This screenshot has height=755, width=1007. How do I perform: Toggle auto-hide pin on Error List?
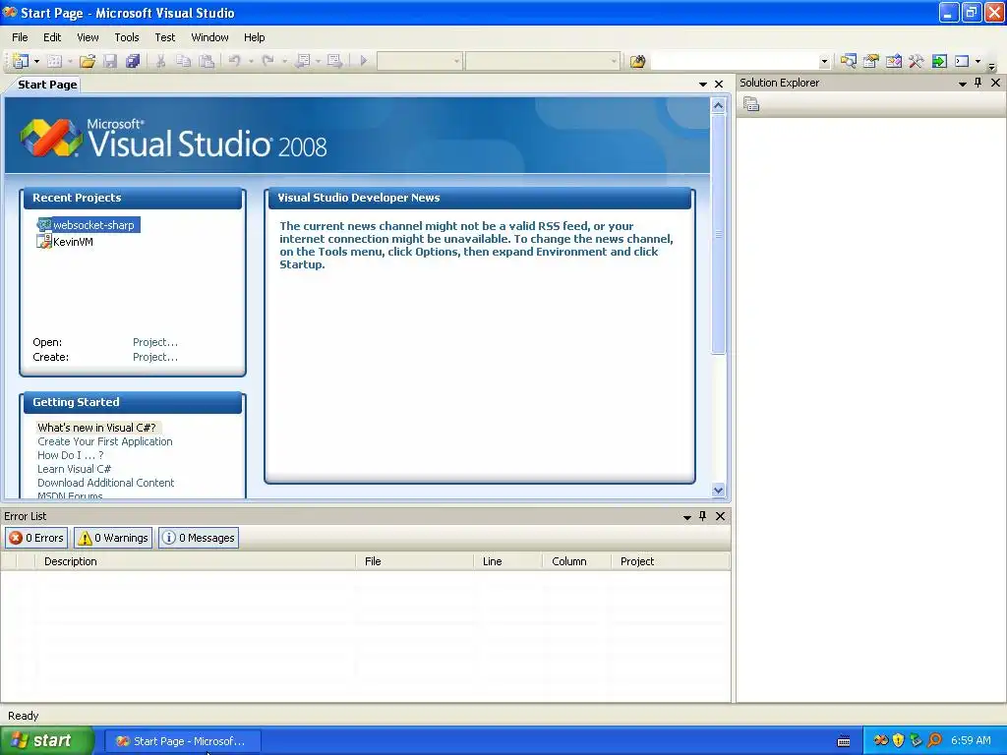(702, 516)
